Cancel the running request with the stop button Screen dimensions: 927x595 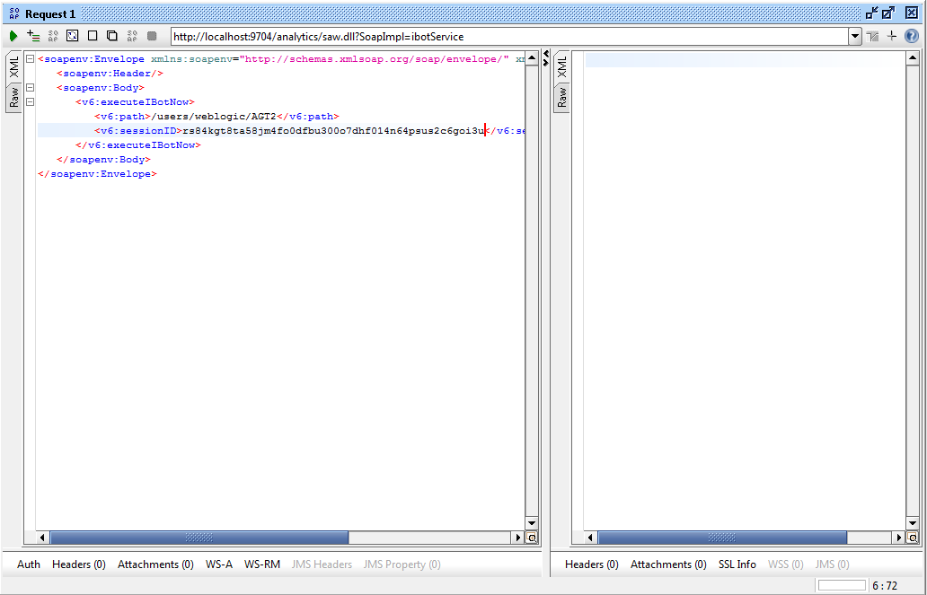click(x=152, y=36)
